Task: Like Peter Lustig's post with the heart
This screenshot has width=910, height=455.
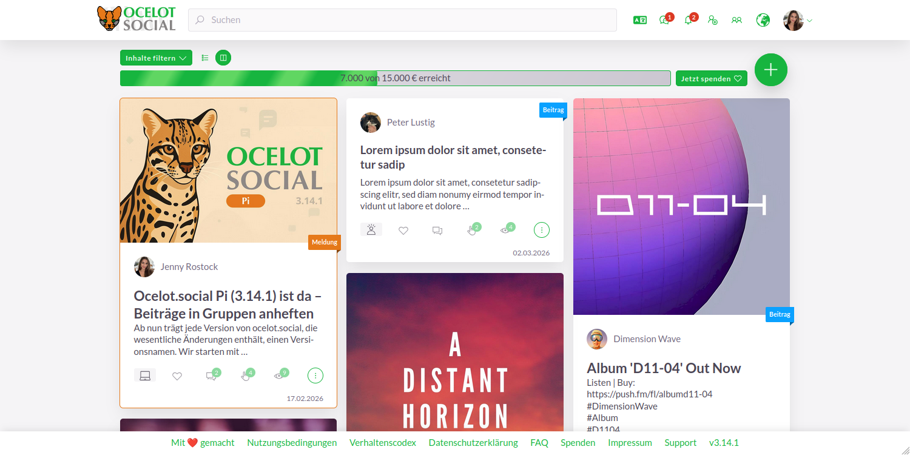Action: [403, 229]
